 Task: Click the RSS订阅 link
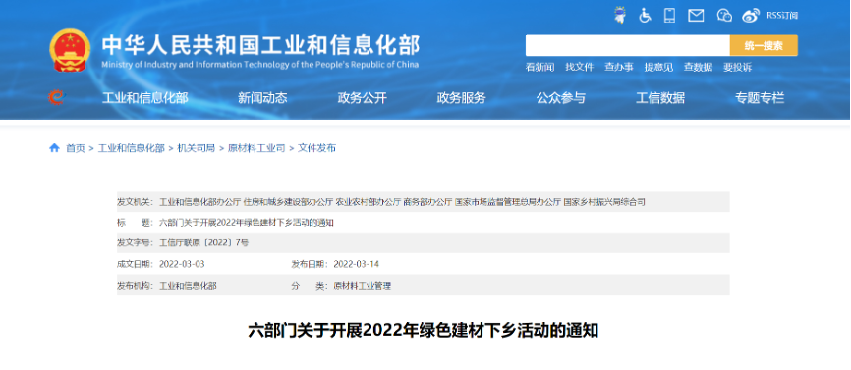click(x=782, y=16)
